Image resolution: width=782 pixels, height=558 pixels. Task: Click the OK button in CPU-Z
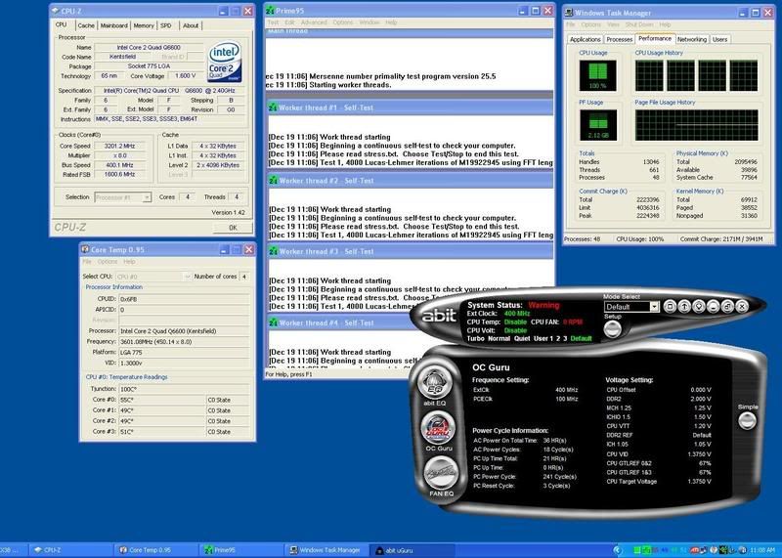pos(233,228)
